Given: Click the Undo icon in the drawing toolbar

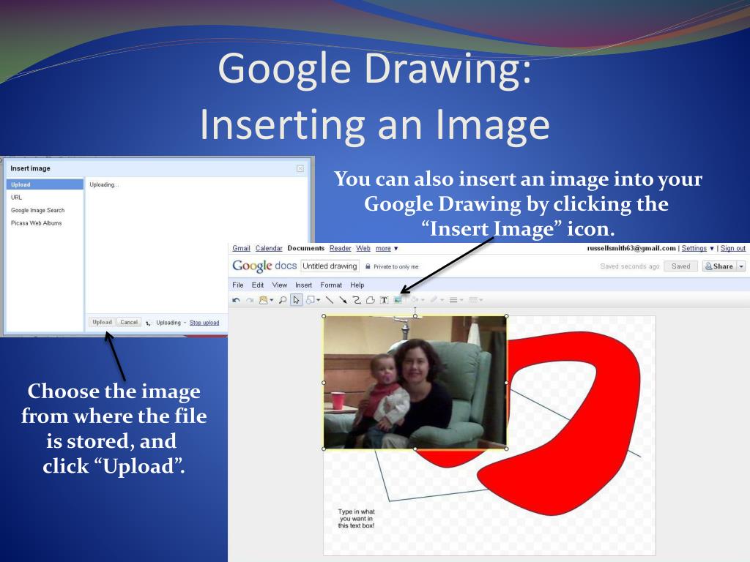Looking at the screenshot, I should 236,300.
